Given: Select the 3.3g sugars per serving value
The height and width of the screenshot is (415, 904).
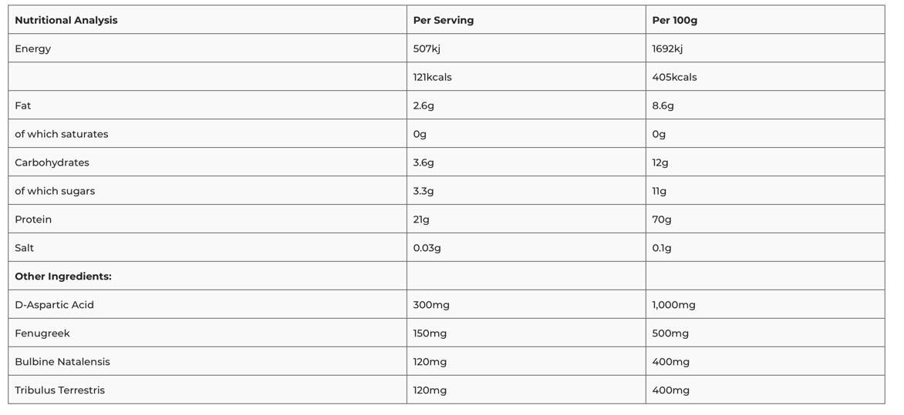Looking at the screenshot, I should pos(423,190).
